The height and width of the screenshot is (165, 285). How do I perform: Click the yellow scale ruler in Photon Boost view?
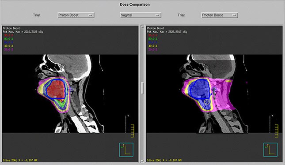[277, 131]
